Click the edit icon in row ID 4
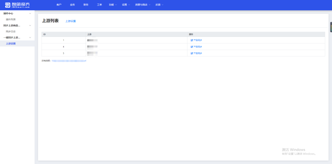Viewport: 332px width, 164px height. tap(192, 47)
